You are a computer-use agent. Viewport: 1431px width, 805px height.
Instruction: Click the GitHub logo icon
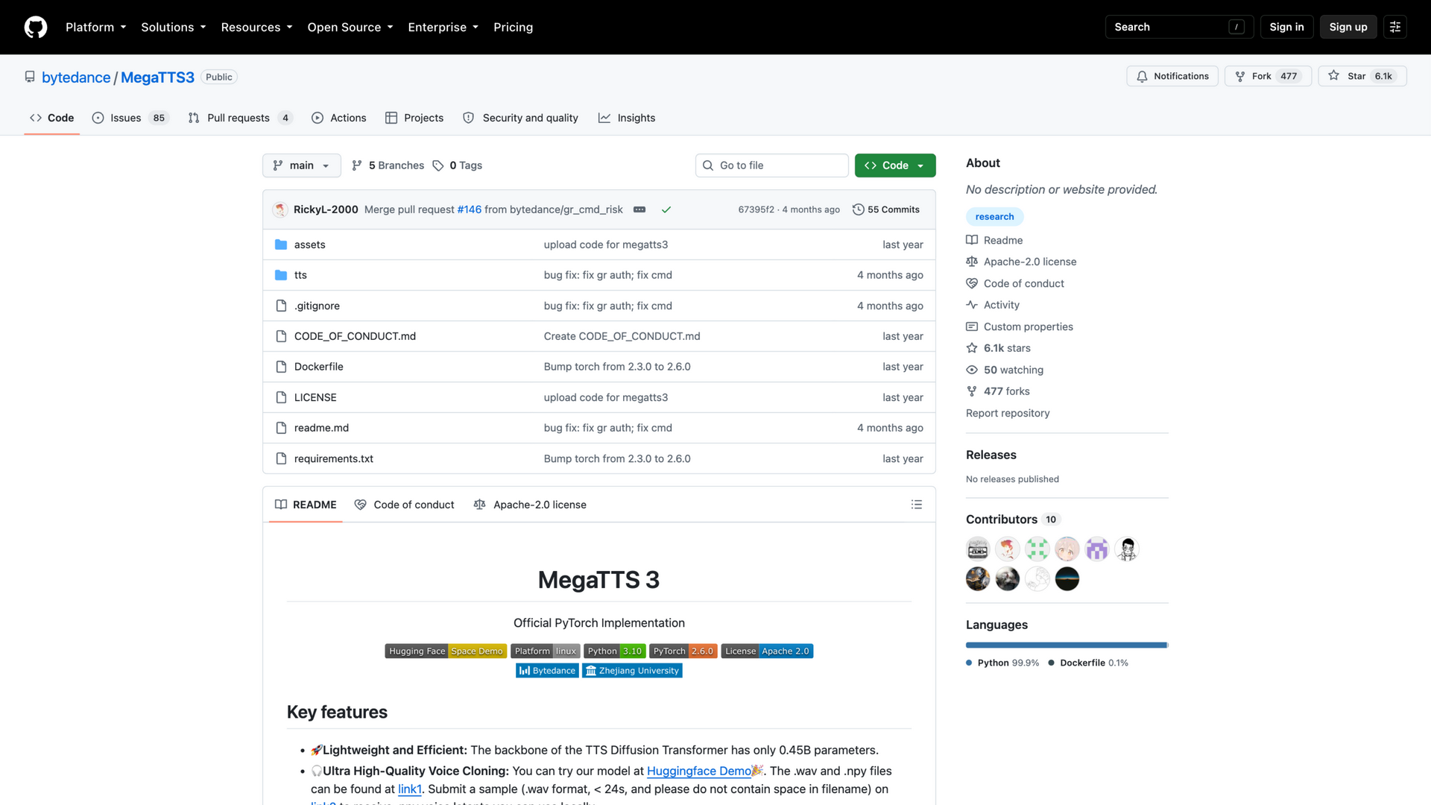click(35, 27)
